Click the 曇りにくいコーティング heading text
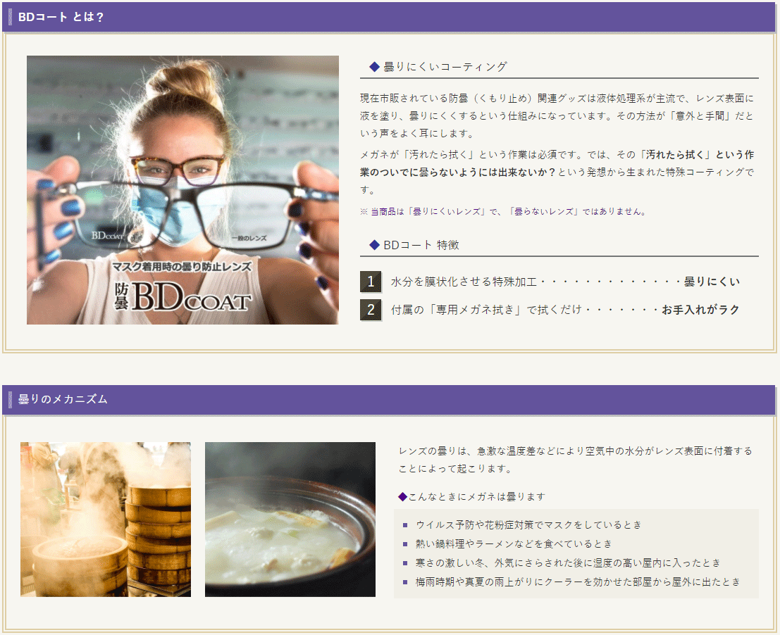Image resolution: width=780 pixels, height=635 pixels. point(445,67)
